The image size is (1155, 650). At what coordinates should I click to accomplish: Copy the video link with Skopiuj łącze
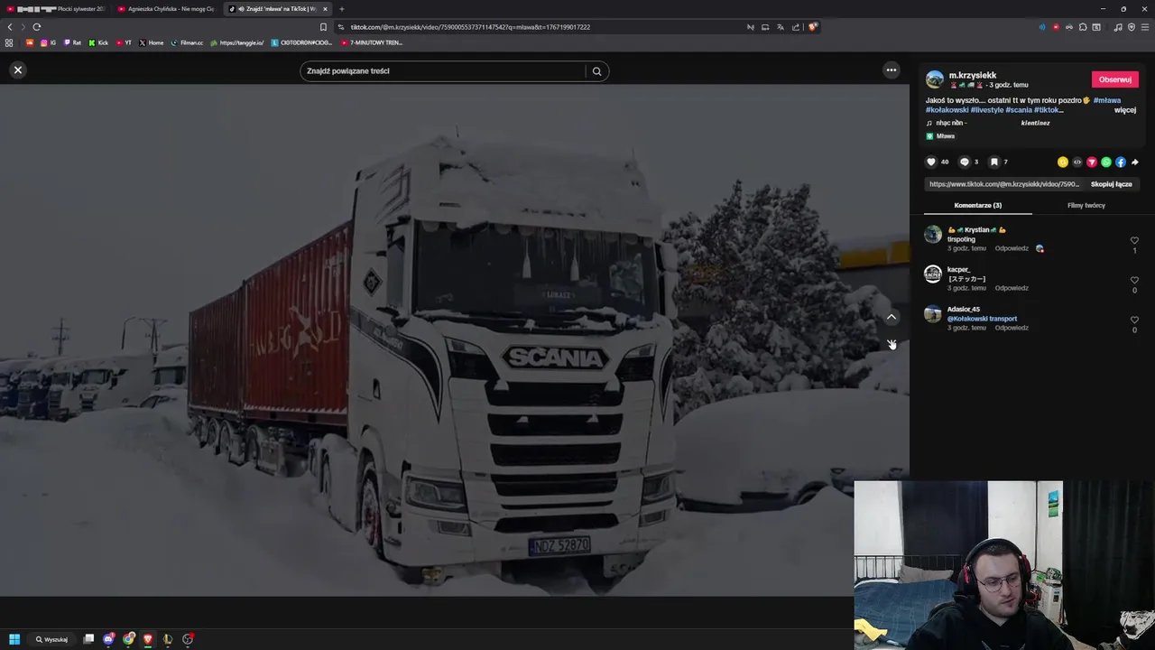coord(1111,184)
